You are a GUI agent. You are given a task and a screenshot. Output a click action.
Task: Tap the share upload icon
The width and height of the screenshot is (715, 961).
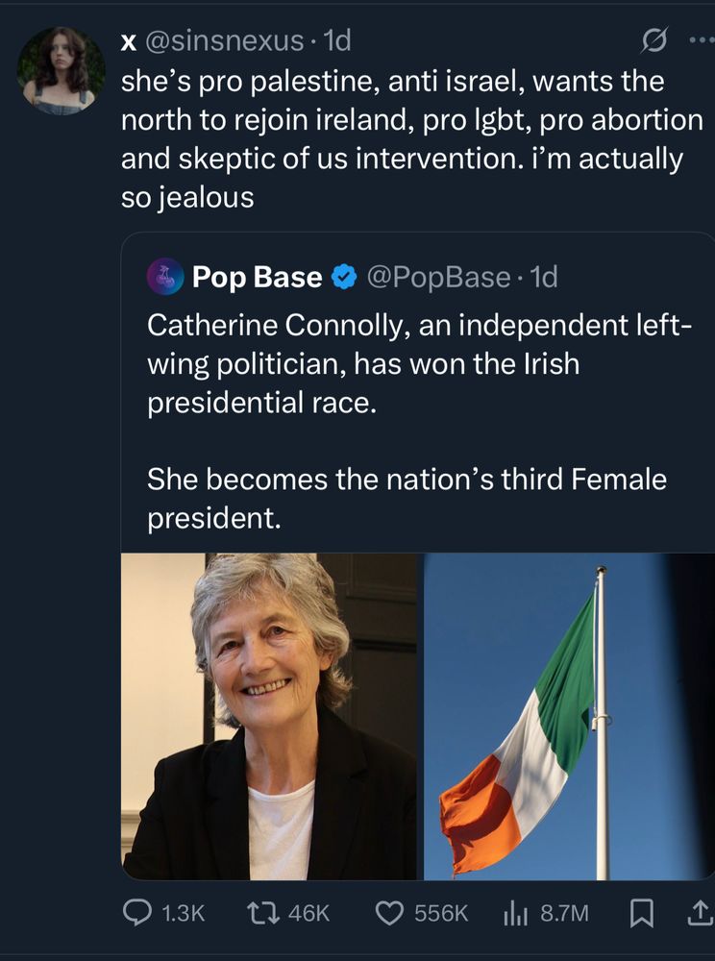[697, 911]
